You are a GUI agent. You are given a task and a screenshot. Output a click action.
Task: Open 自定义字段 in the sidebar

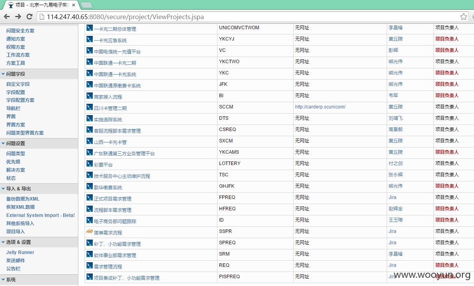pos(18,84)
